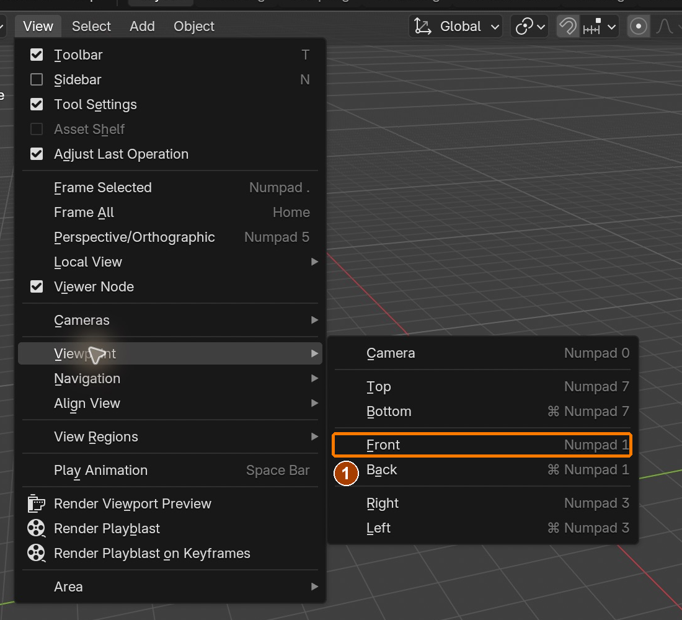Select the Right viewpoint

pyautogui.click(x=482, y=503)
